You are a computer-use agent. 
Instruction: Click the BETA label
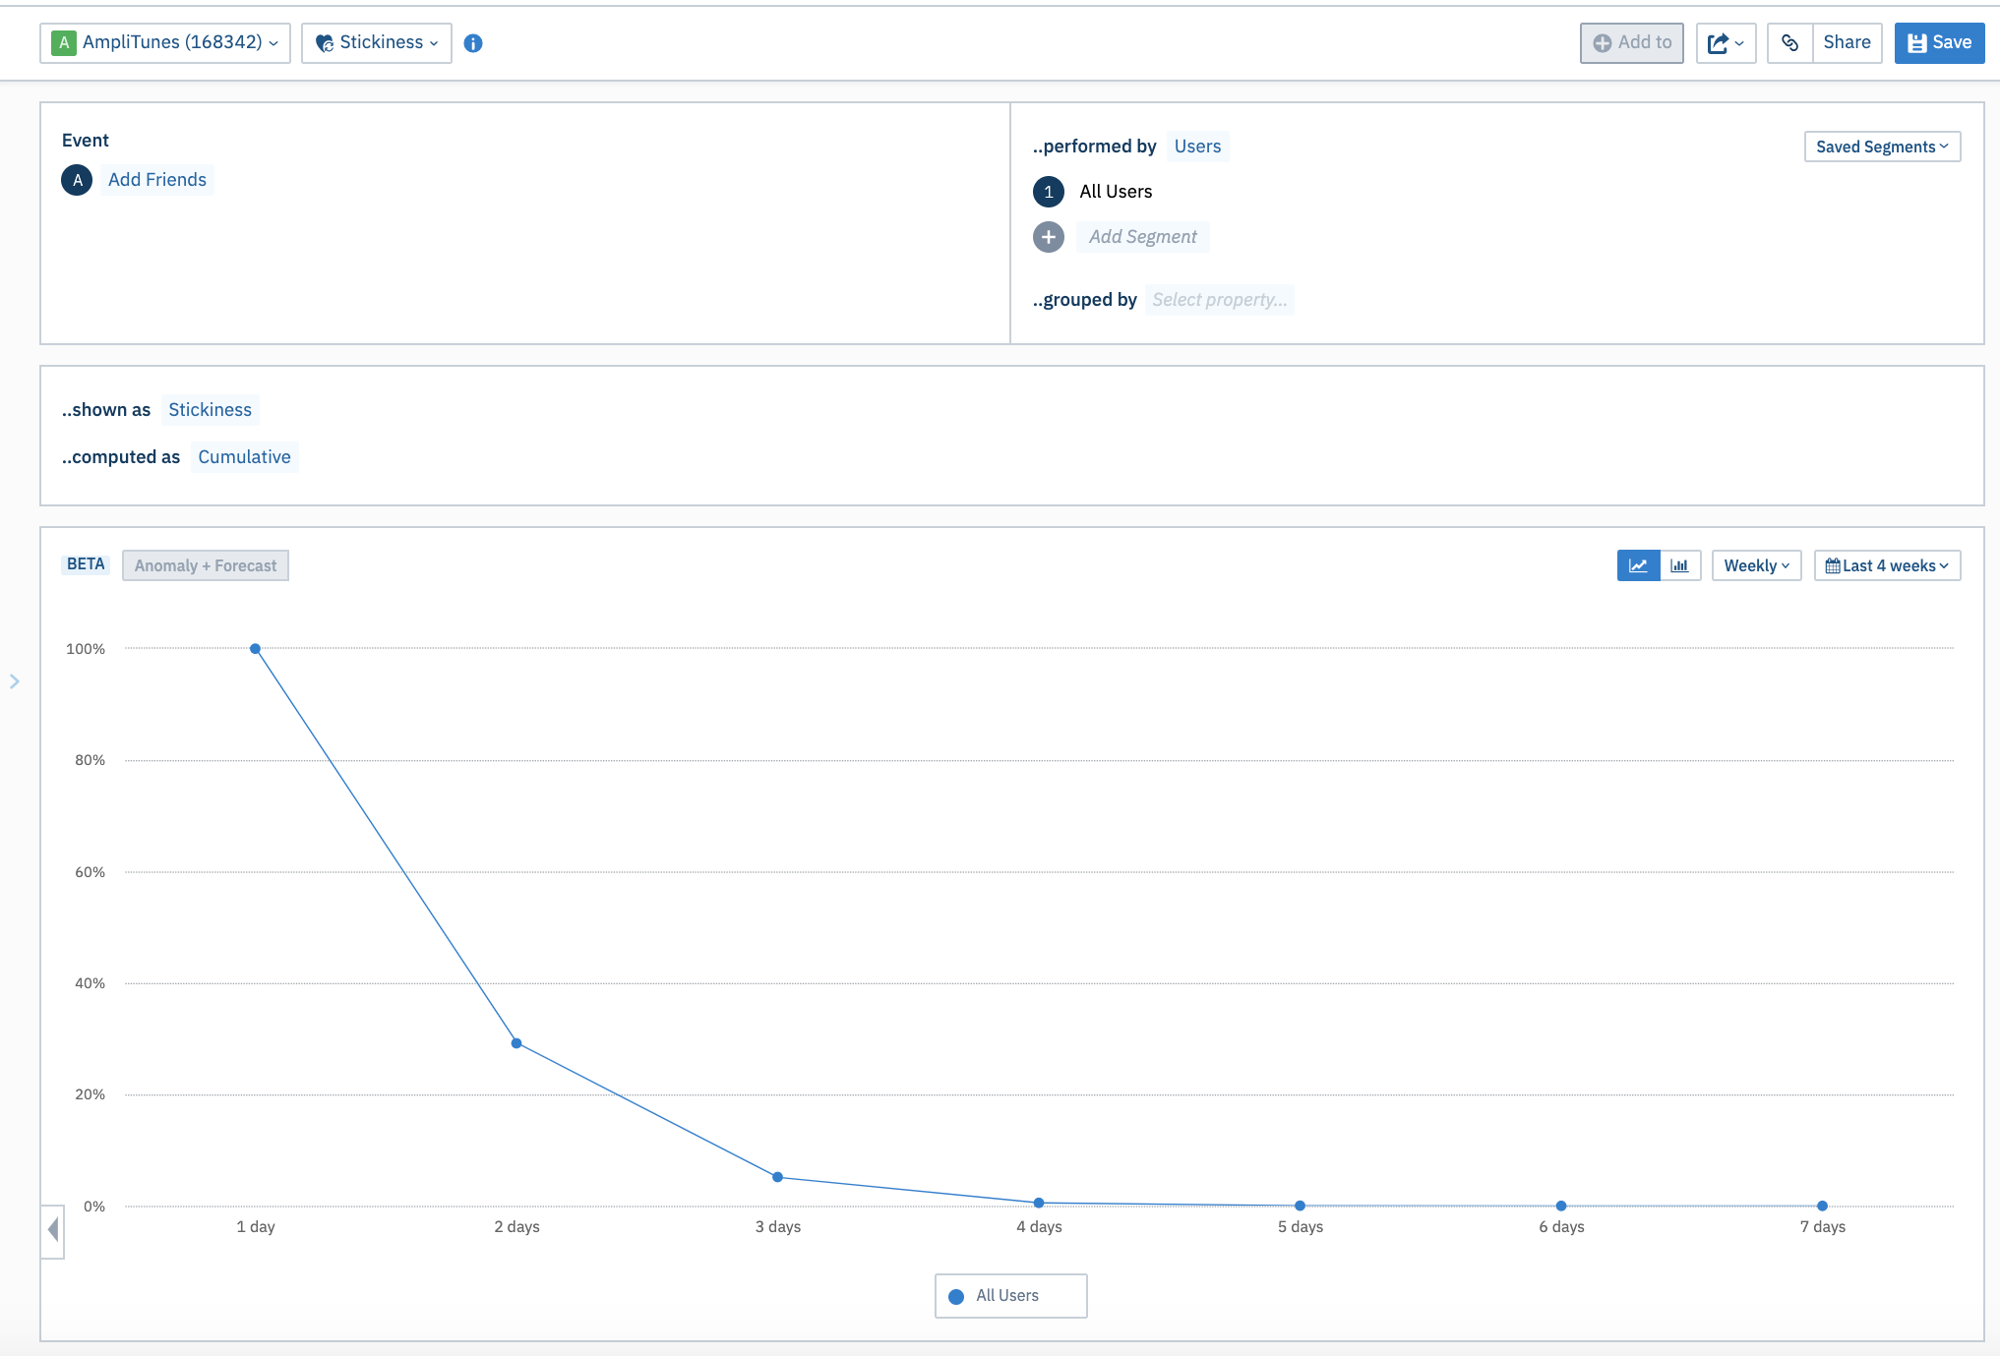pyautogui.click(x=86, y=564)
